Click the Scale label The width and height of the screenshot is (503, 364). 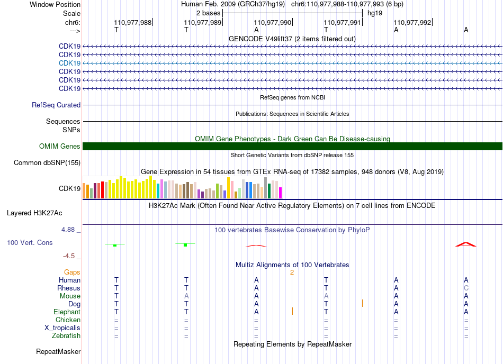tap(71, 13)
